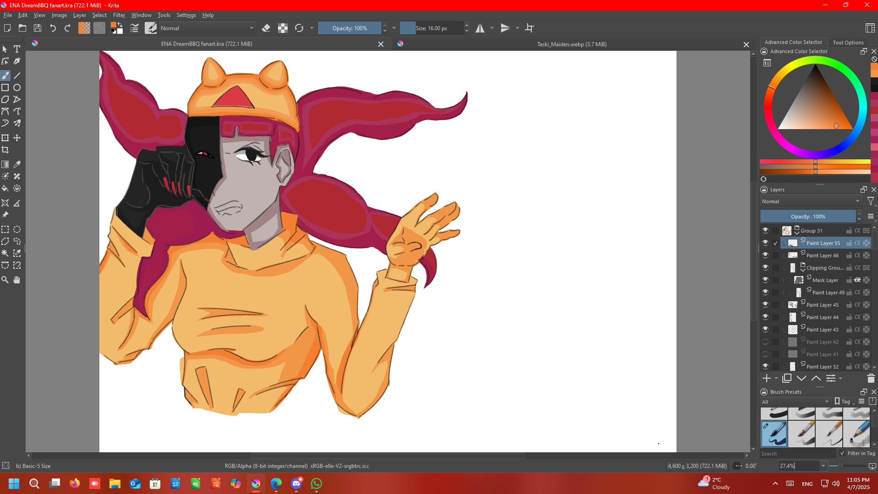Select the Bezier Curve tool
The image size is (878, 494).
pos(5,111)
